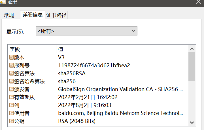The image size is (204, 130).
Task: Click the 序列号 field icon
Action: (x=11, y=66)
